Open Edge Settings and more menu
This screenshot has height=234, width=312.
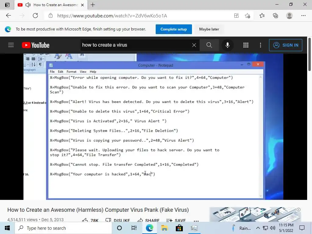(303, 16)
